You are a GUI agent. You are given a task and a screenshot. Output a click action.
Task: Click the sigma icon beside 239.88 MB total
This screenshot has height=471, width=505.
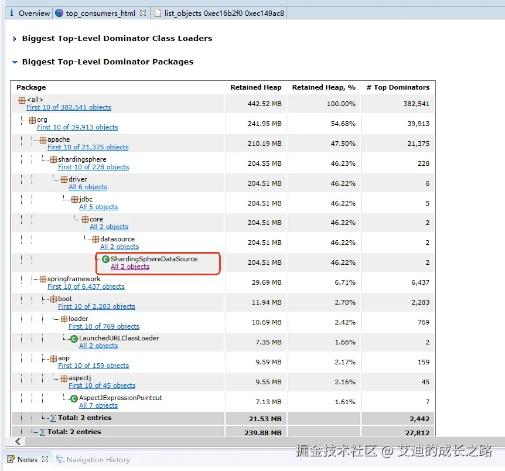coord(43,432)
